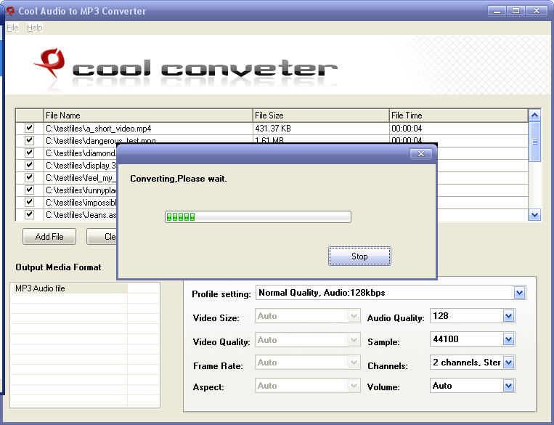Open the Audio Quality dropdown
554x425 pixels.
point(508,316)
